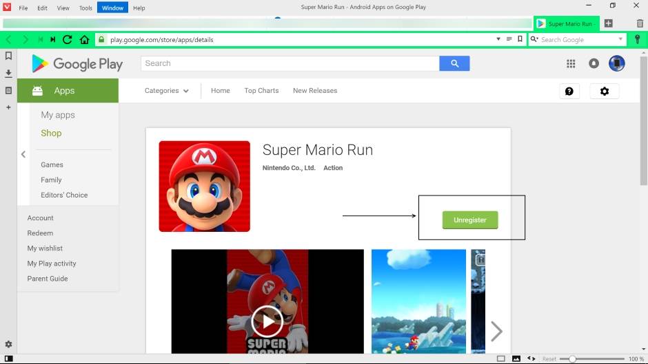
Task: Collapse the Play sidebar with left chevron
Action: click(23, 155)
